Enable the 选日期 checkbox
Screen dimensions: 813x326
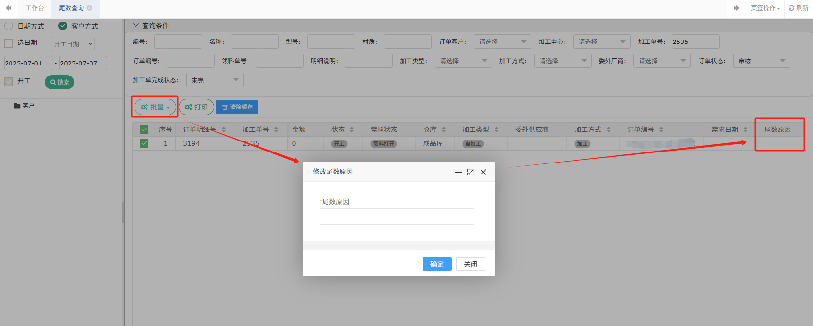tap(9, 43)
